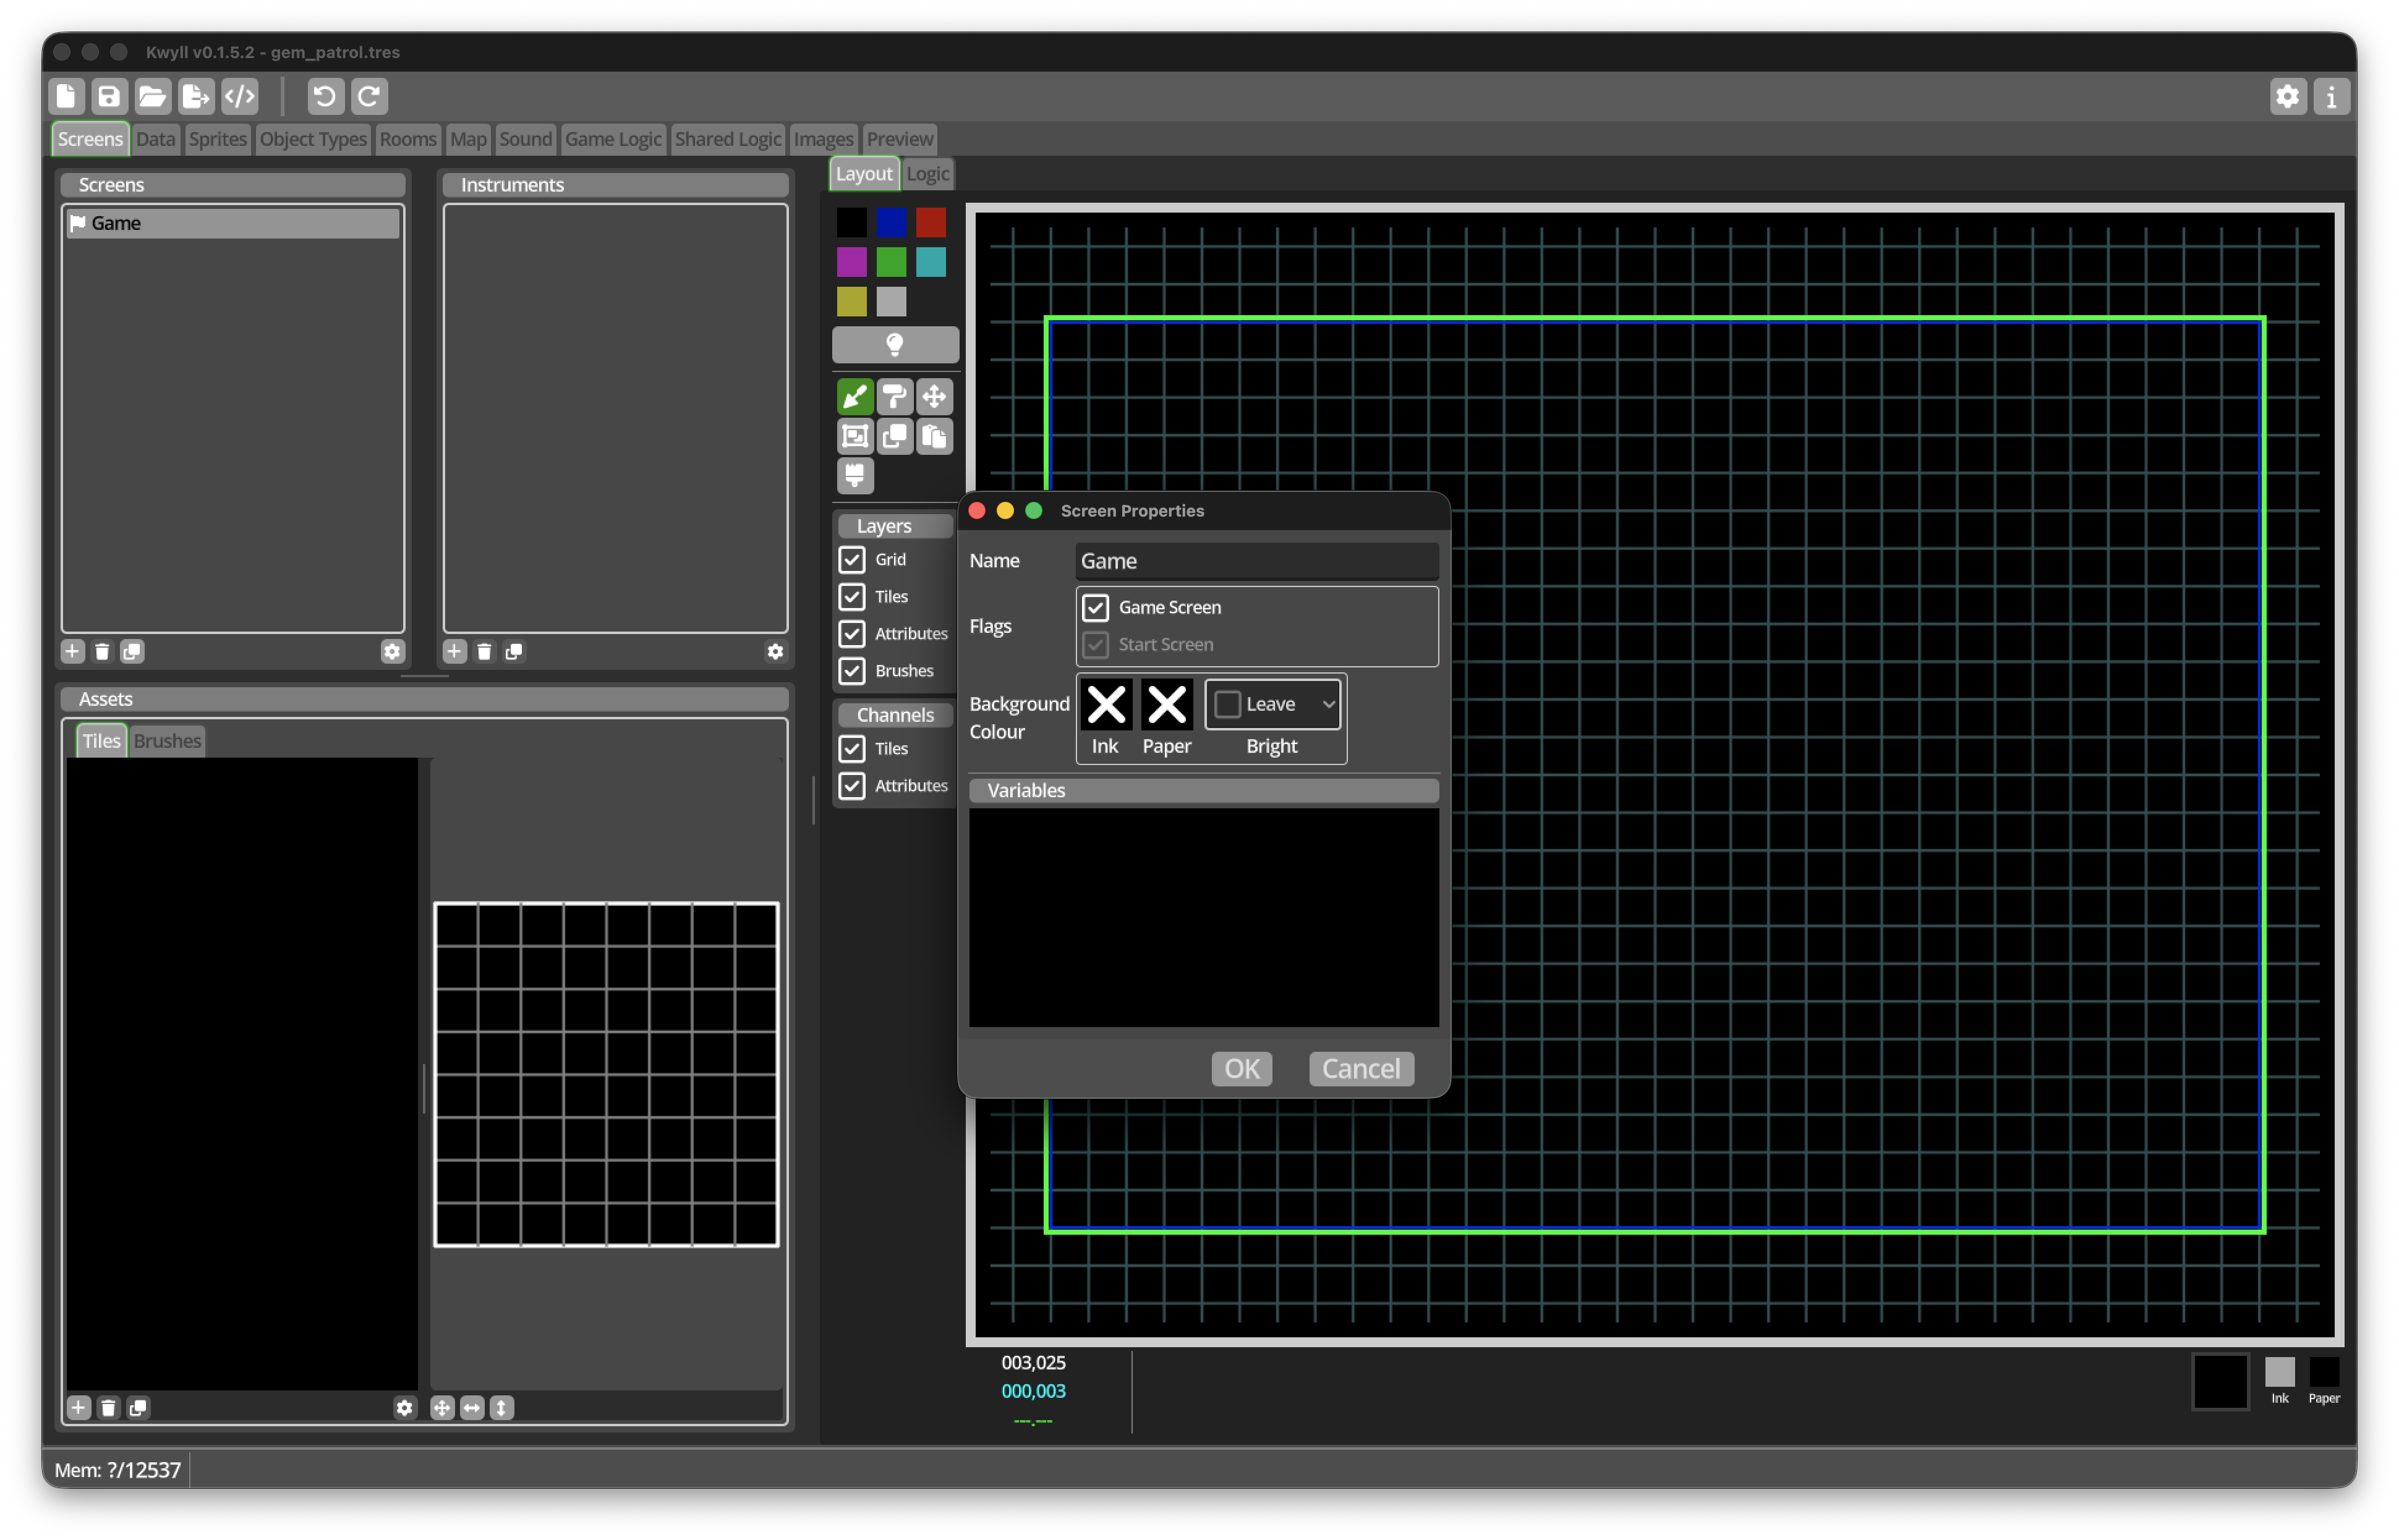Screen dimensions: 2399x1540
Task: Select the brush stamp tool
Action: point(854,475)
